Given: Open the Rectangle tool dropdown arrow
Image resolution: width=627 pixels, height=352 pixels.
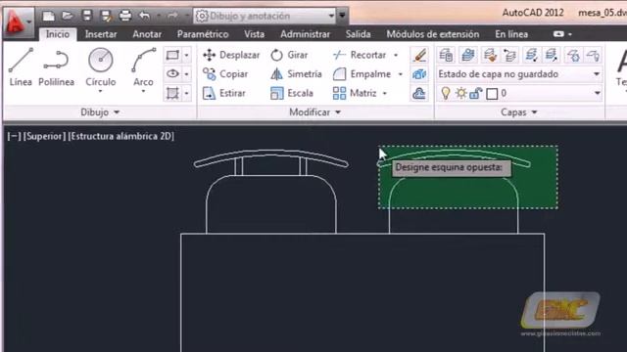Looking at the screenshot, I should click(x=187, y=55).
